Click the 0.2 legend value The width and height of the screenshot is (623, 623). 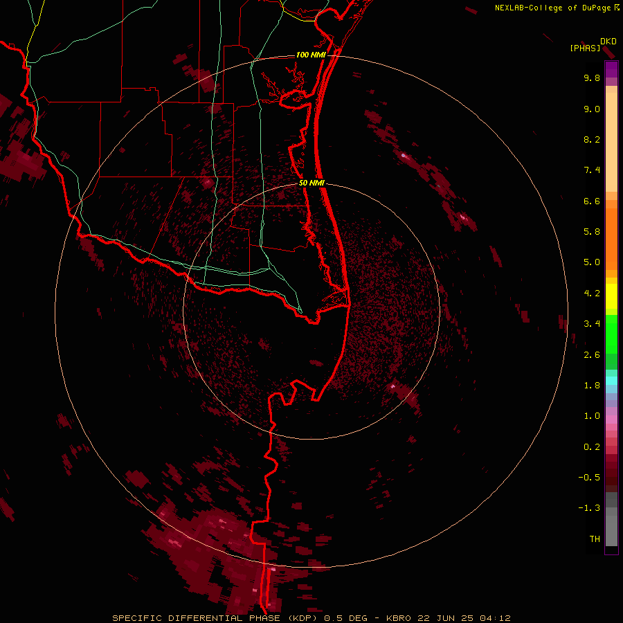tap(592, 447)
